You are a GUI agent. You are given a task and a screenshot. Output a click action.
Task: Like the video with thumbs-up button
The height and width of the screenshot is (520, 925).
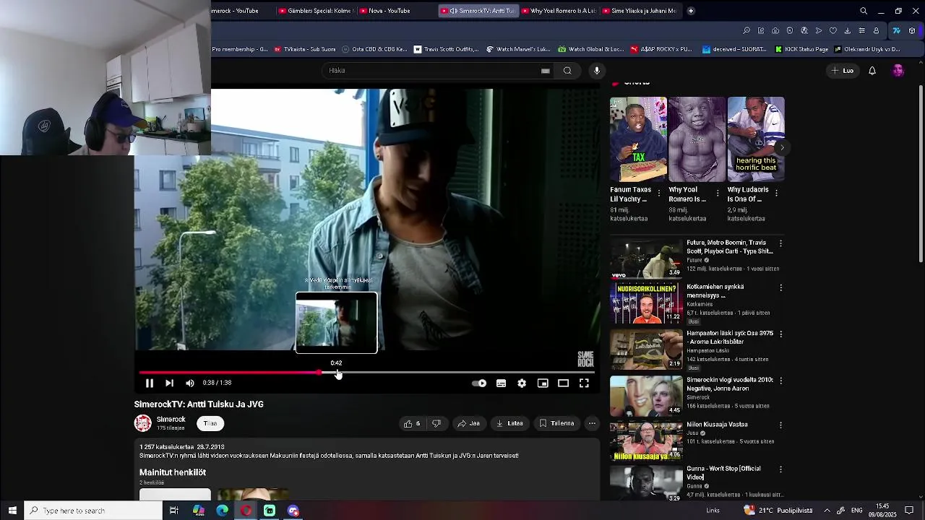click(x=412, y=423)
